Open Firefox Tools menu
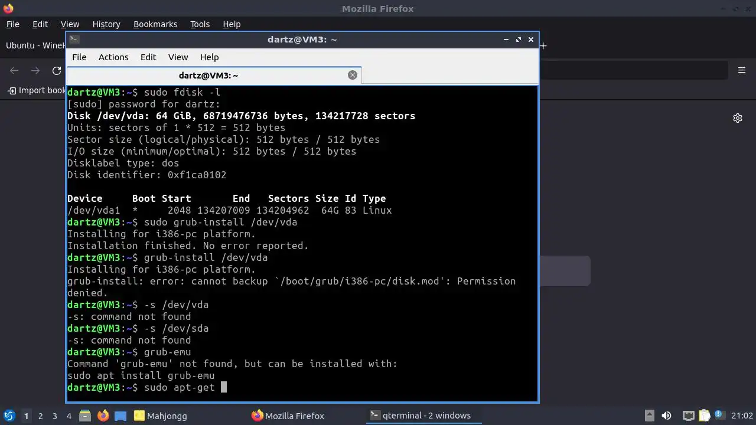 click(x=200, y=24)
